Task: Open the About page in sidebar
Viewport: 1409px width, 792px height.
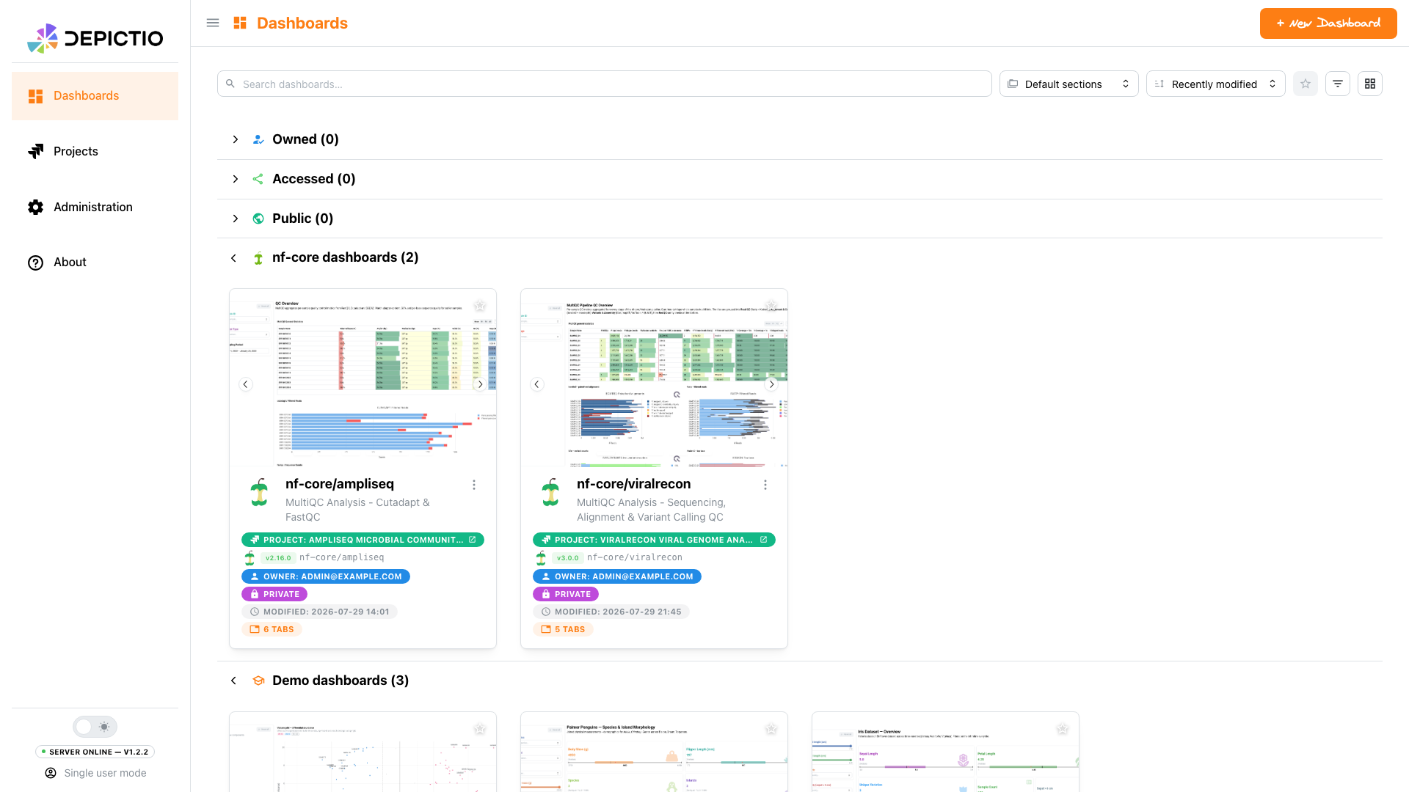Action: click(95, 263)
